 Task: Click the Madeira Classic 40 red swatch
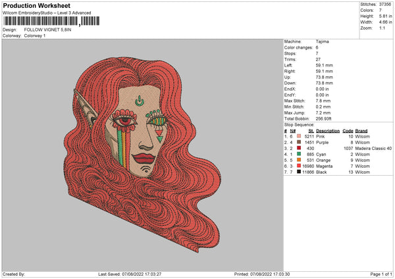click(x=299, y=148)
